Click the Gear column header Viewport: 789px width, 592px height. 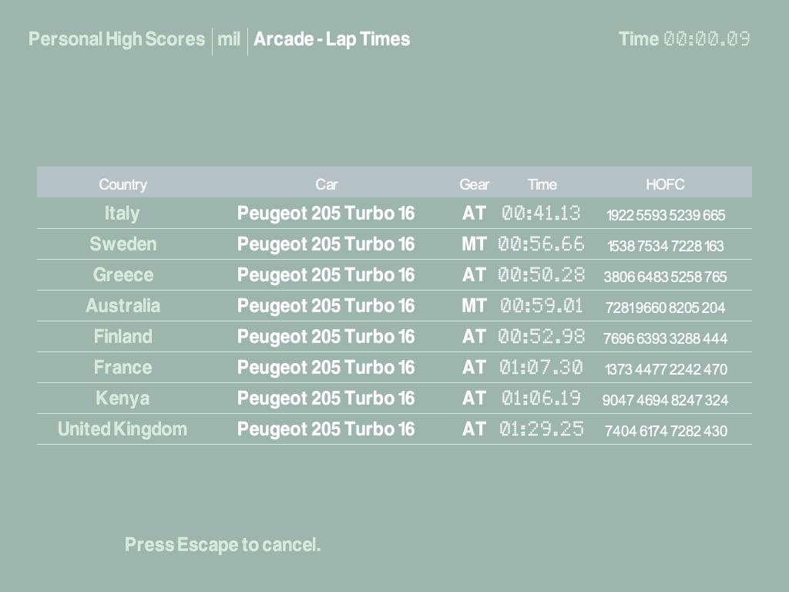[x=474, y=184]
